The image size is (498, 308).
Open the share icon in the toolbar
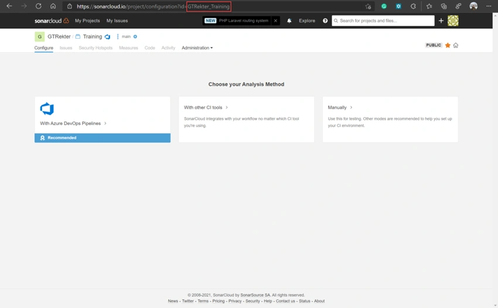pos(458,6)
